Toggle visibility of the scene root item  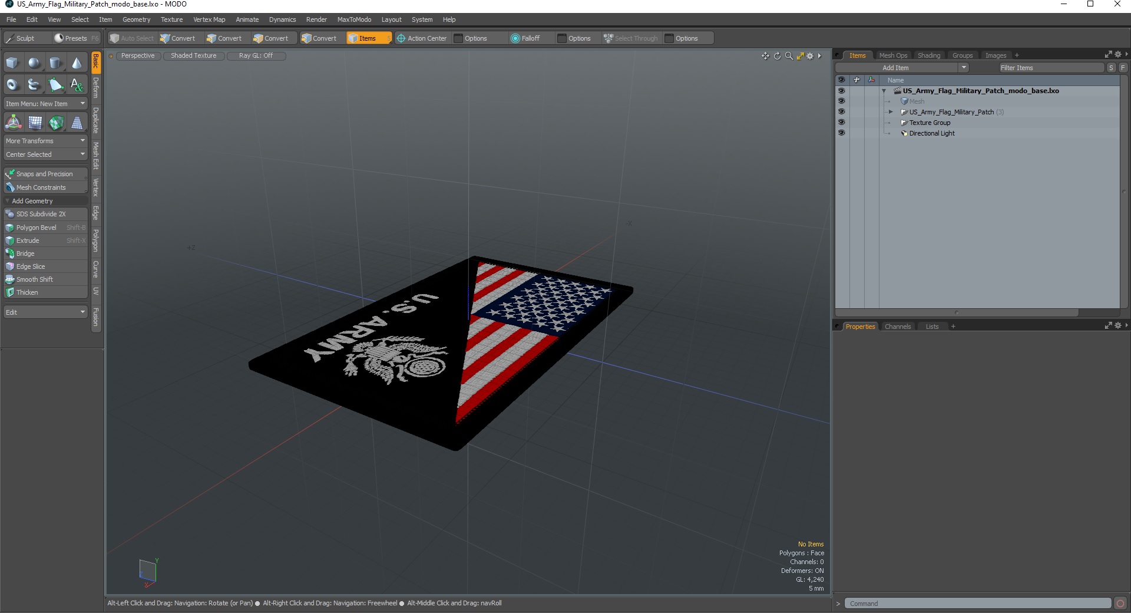point(841,91)
